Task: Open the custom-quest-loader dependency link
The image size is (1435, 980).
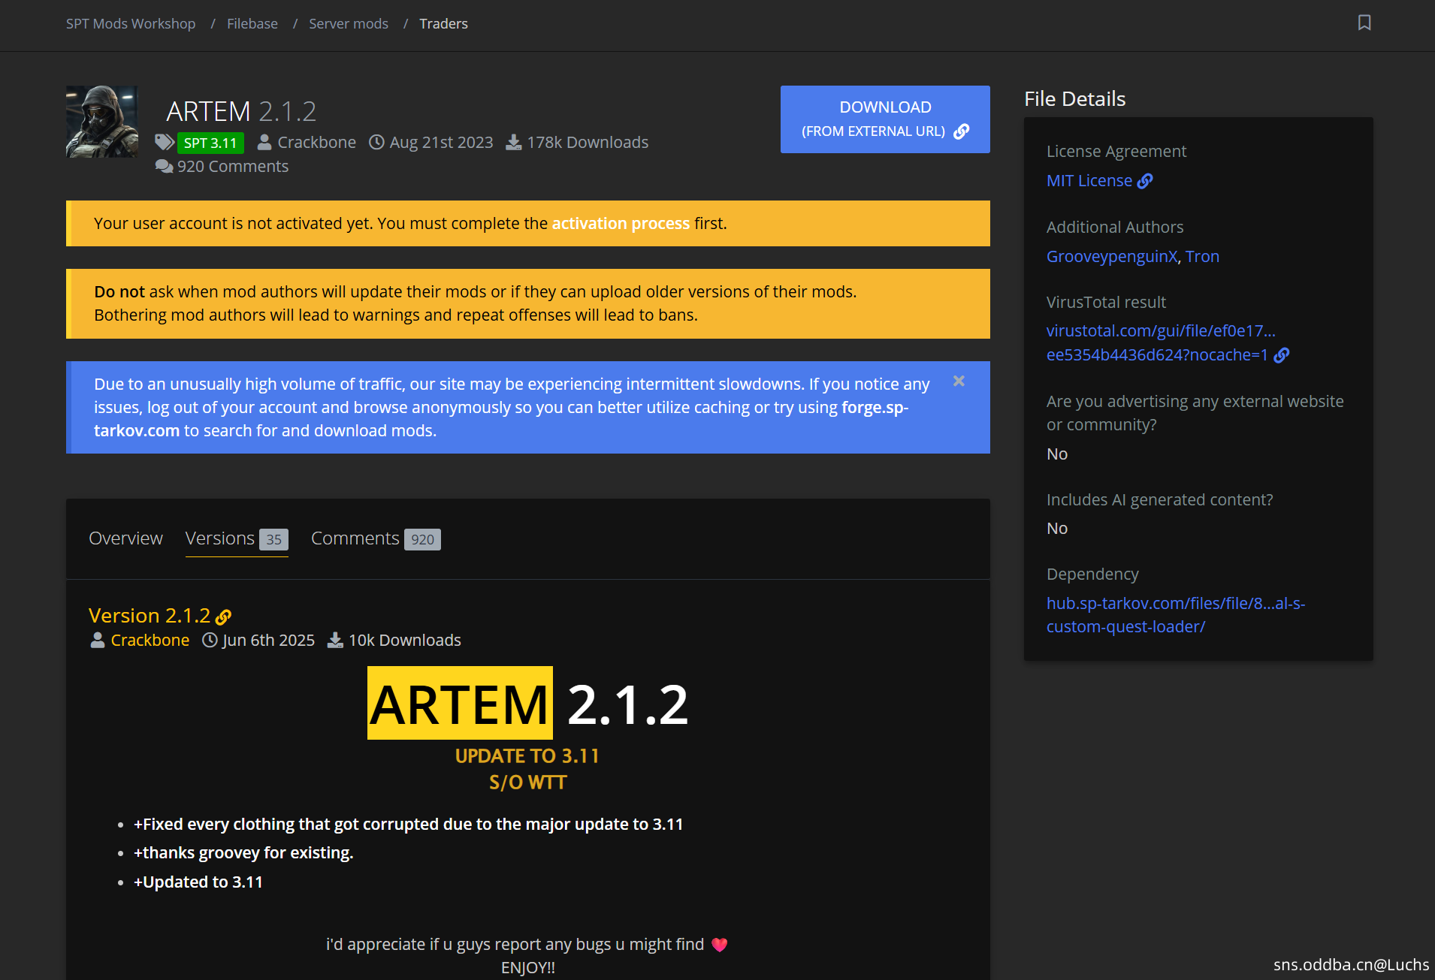Action: (1176, 614)
